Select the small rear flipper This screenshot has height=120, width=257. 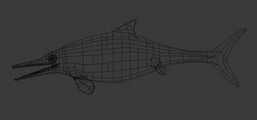161,69
